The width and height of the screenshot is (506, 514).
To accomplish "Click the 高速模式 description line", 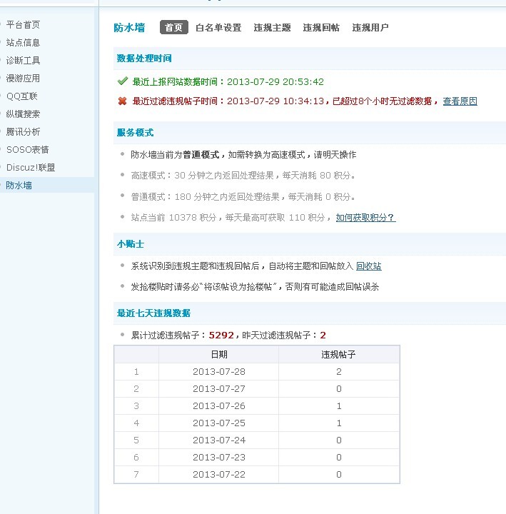I will [243, 176].
